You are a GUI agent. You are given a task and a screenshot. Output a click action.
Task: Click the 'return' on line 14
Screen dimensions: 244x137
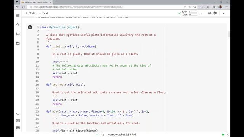[57, 77]
